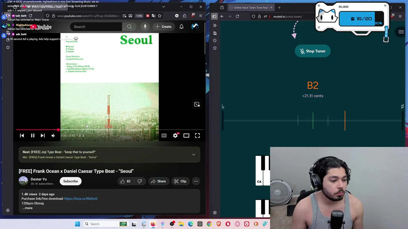Open sidebar settings gear in YouTube window
Image resolution: width=408 pixels, height=229 pixels.
pyautogui.click(x=8, y=210)
